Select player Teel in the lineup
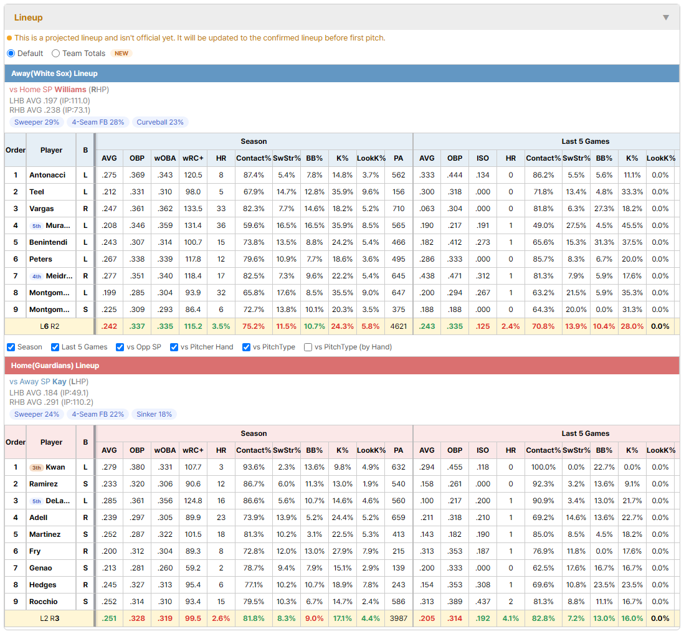The height and width of the screenshot is (634, 684). (37, 192)
